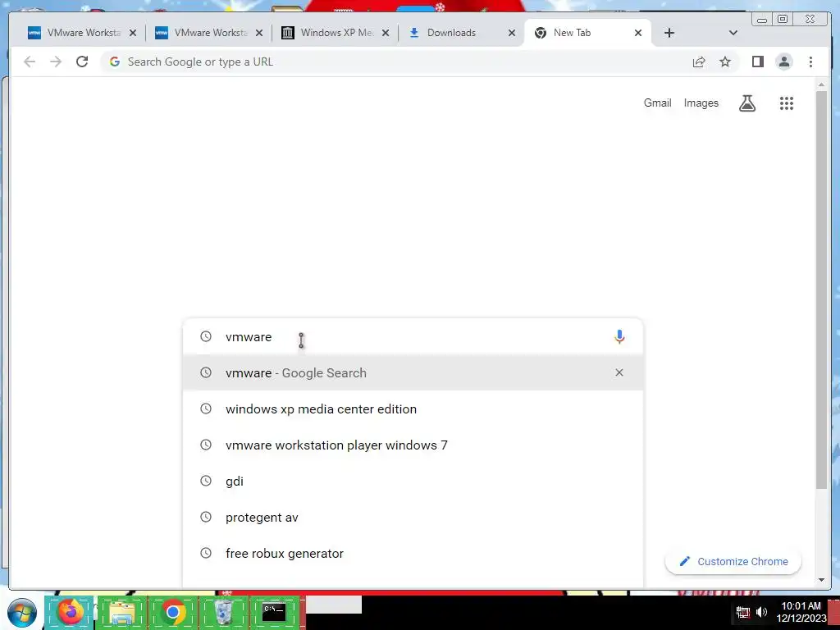This screenshot has height=630, width=840.
Task: Open the Windows Start button
Action: point(22,612)
